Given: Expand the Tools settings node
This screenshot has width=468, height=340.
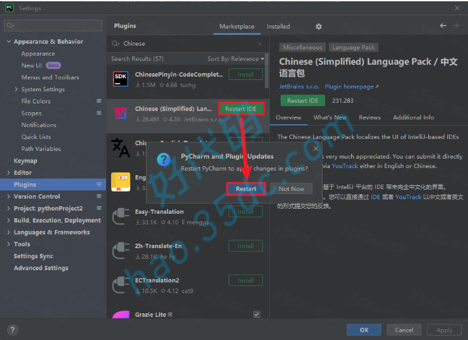Looking at the screenshot, I should point(8,244).
